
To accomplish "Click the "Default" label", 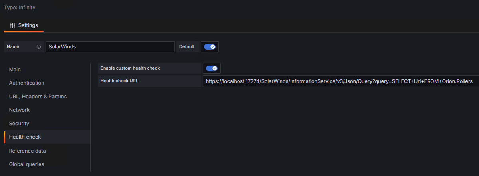I will [x=187, y=47].
